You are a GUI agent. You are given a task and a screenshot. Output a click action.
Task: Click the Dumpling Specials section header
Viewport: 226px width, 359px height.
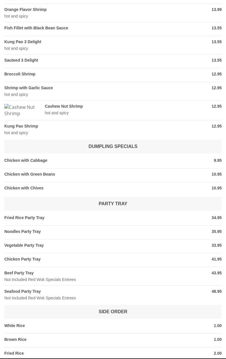(113, 146)
